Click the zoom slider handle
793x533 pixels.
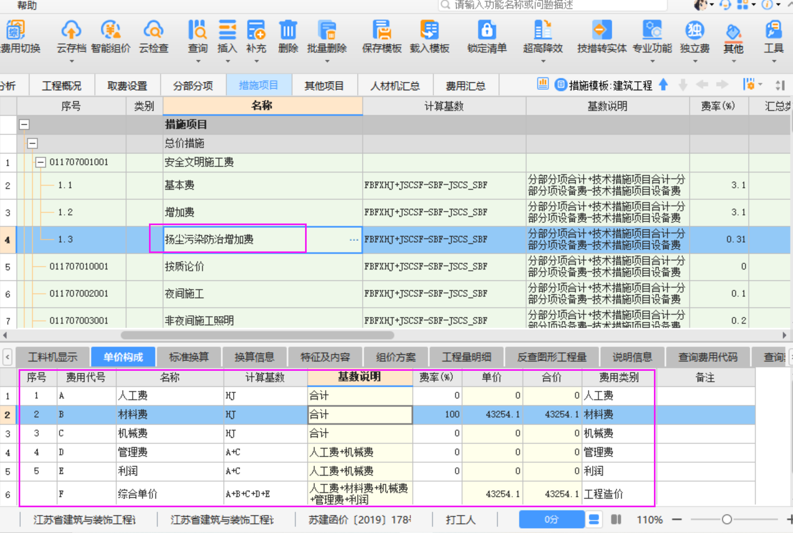click(727, 519)
